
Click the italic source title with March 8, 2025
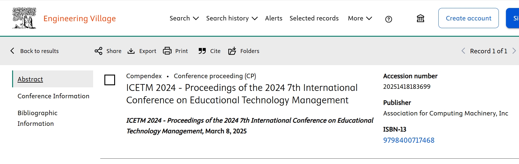tap(250, 126)
